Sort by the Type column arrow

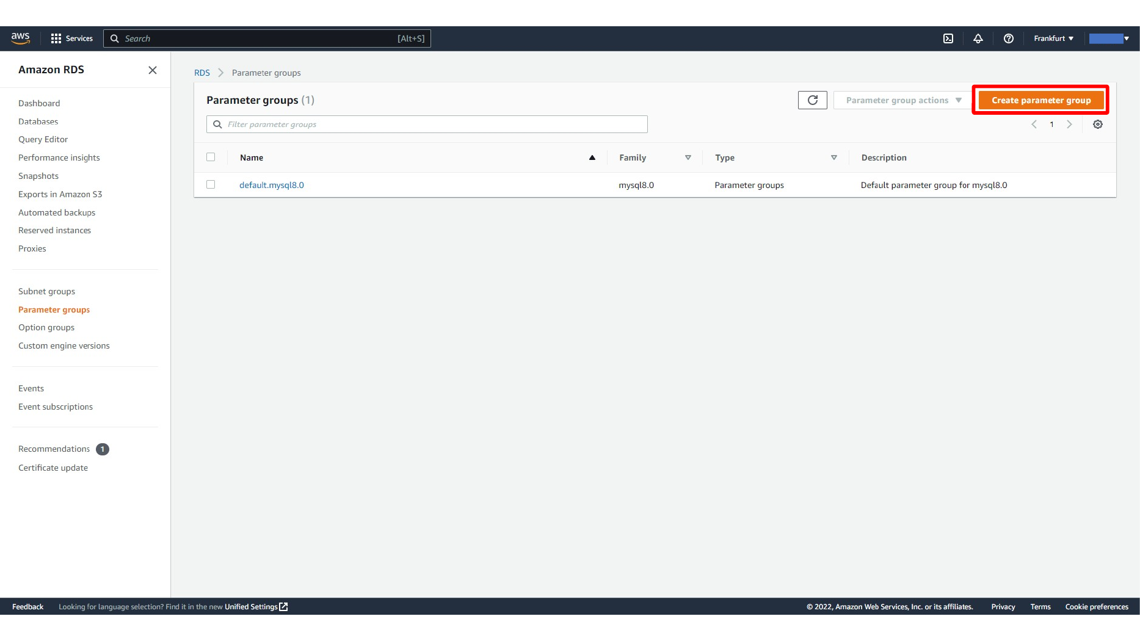[x=834, y=158]
